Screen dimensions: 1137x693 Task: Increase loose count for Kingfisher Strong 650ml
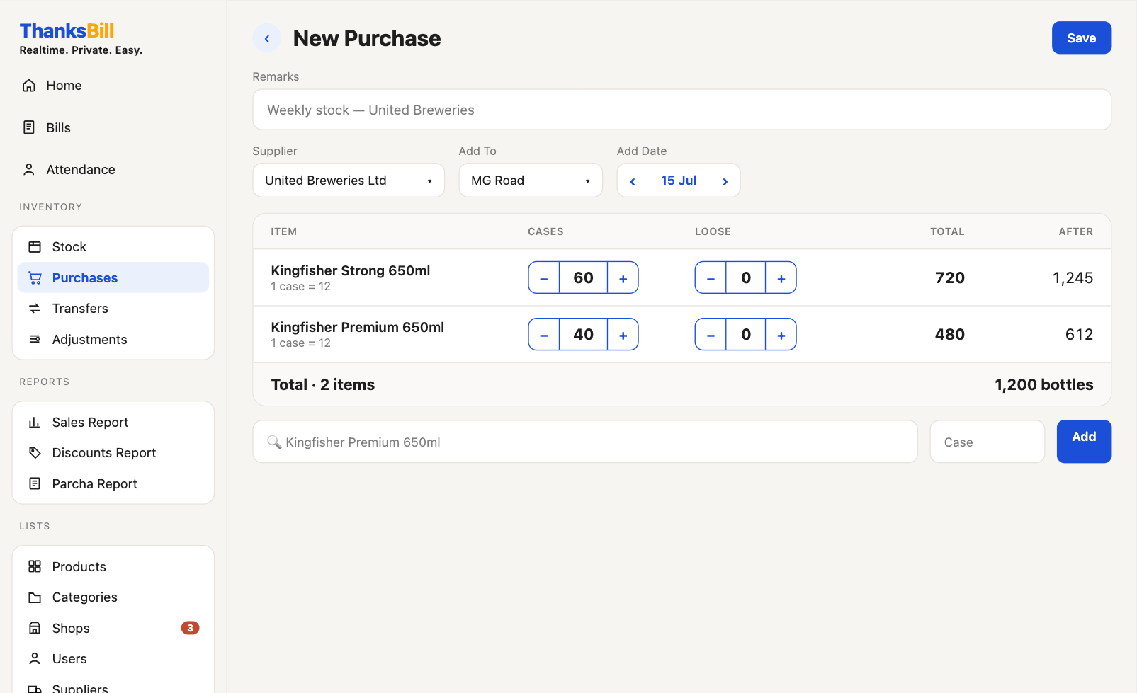781,278
